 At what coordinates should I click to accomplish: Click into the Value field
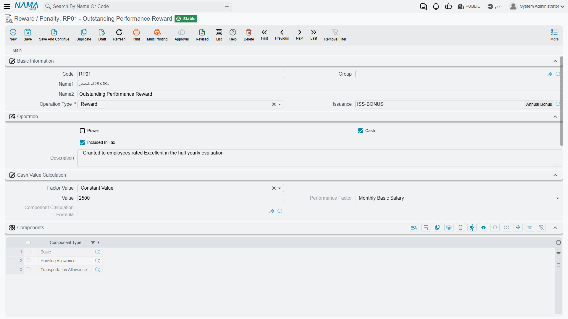(x=180, y=198)
